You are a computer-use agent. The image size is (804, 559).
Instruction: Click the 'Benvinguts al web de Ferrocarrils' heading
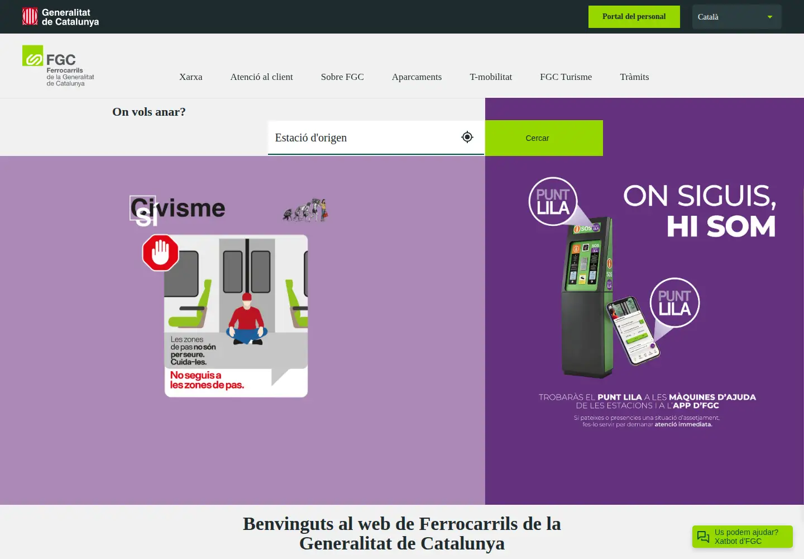click(x=402, y=533)
